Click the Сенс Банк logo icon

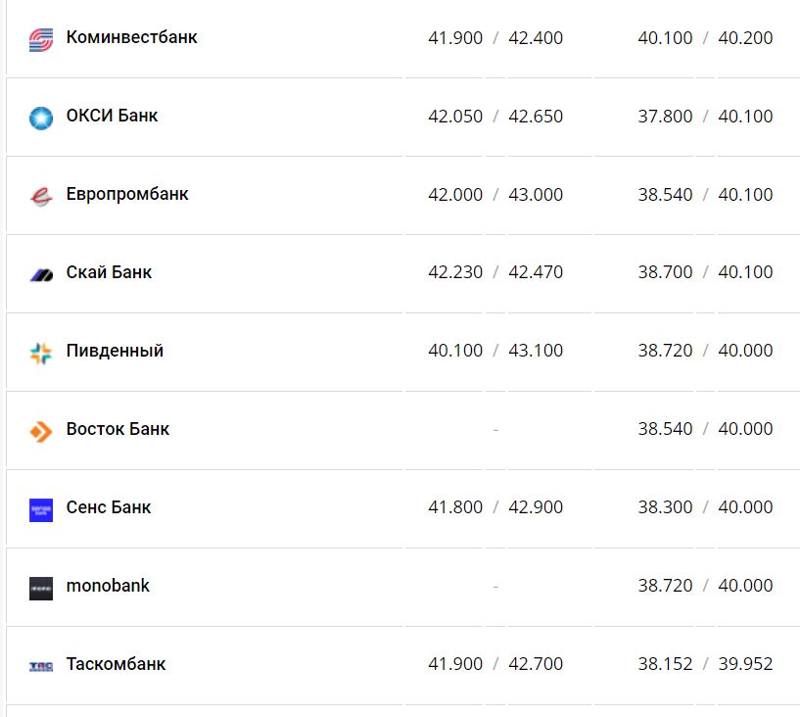coord(40,509)
